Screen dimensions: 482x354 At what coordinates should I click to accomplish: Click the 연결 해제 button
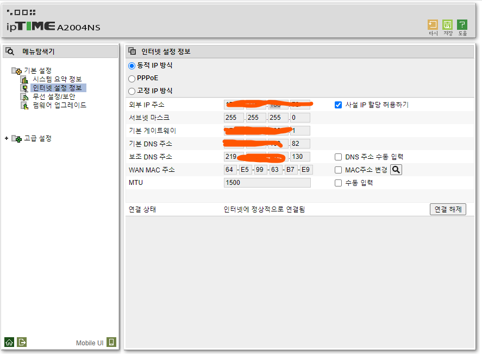point(448,209)
